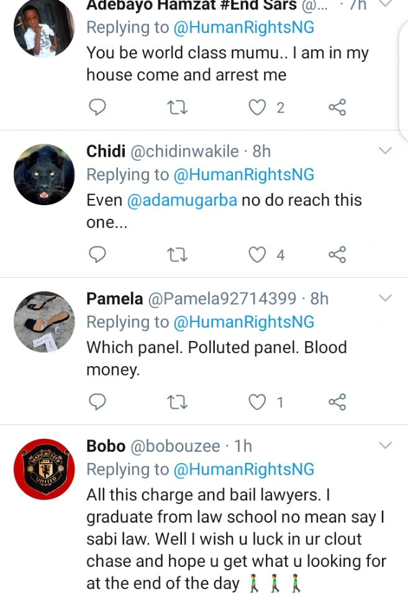The image size is (408, 601).
Task: Open Pamela's profile by her display name
Action: (x=114, y=298)
